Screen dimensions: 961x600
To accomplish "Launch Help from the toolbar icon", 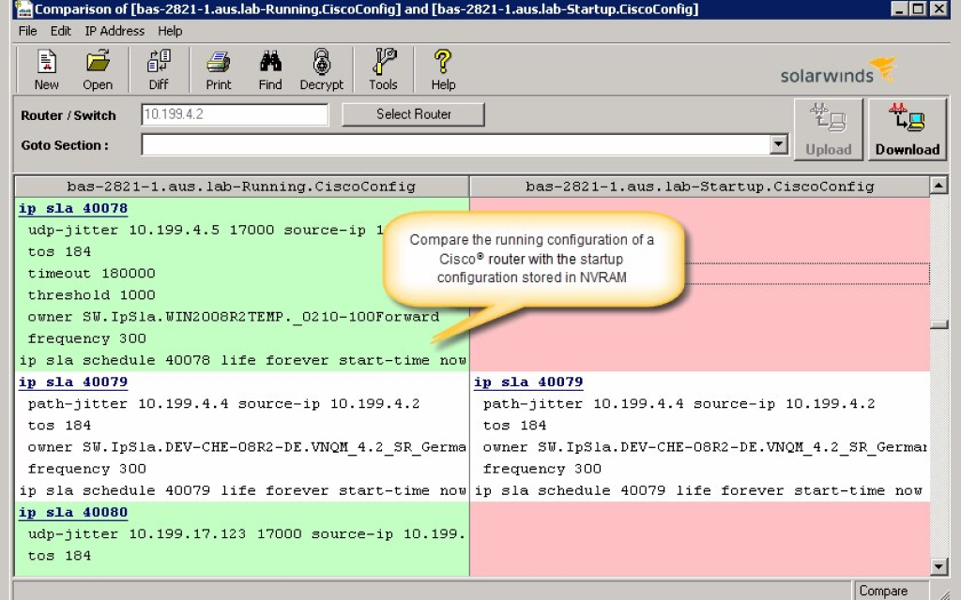I will point(442,68).
